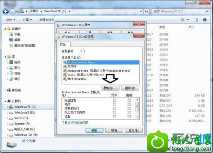Click the refresh button beside the address bar
Image resolution: width=213 pixels, height=153 pixels.
point(147,11)
